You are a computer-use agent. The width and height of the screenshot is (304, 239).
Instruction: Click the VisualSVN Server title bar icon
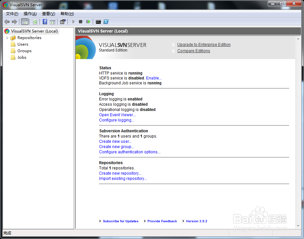(x=5, y=5)
